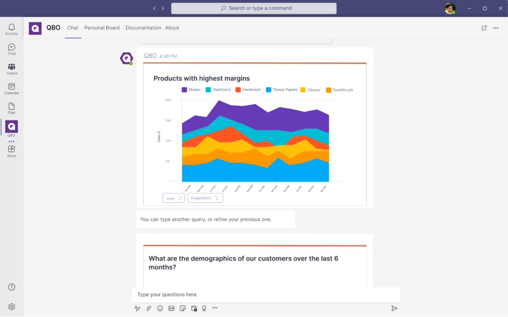This screenshot has height=317, width=508.
Task: Open Files from the left sidebar
Action: click(11, 108)
